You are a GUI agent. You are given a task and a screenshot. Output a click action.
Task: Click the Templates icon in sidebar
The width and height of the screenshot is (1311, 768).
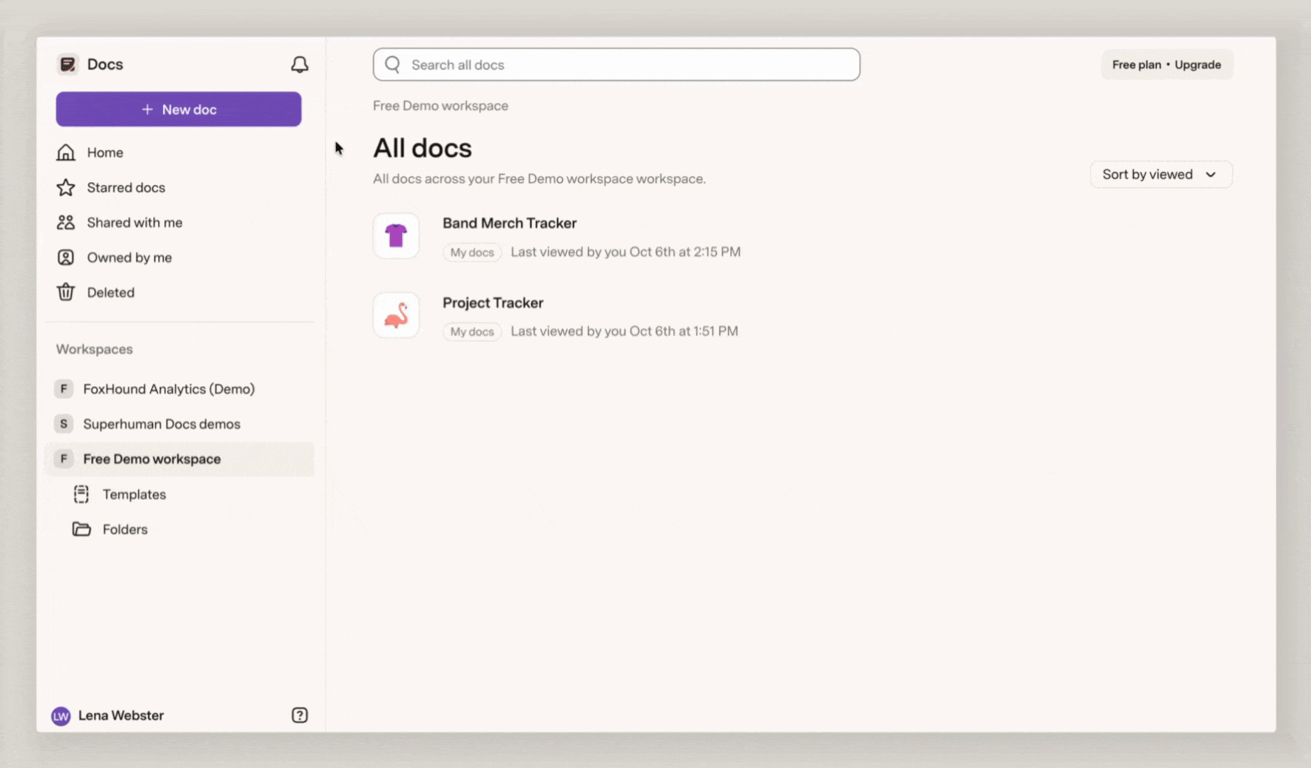click(81, 494)
